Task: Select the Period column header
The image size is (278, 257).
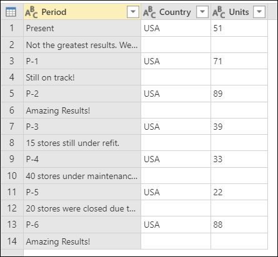Action: click(82, 12)
